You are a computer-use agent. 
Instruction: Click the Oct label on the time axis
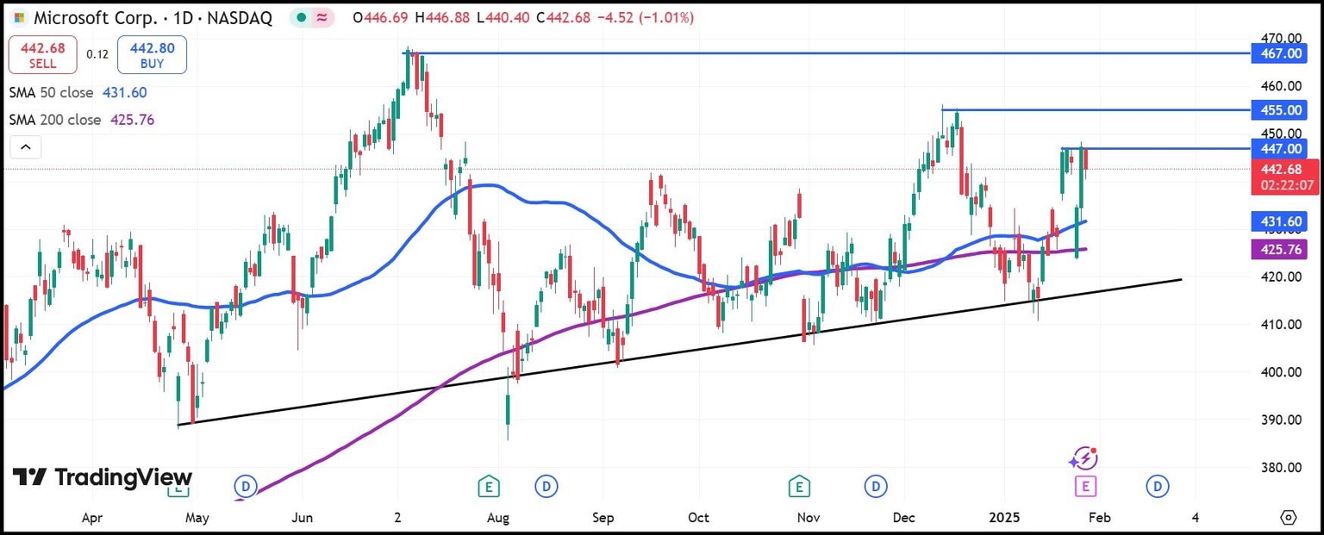[698, 519]
